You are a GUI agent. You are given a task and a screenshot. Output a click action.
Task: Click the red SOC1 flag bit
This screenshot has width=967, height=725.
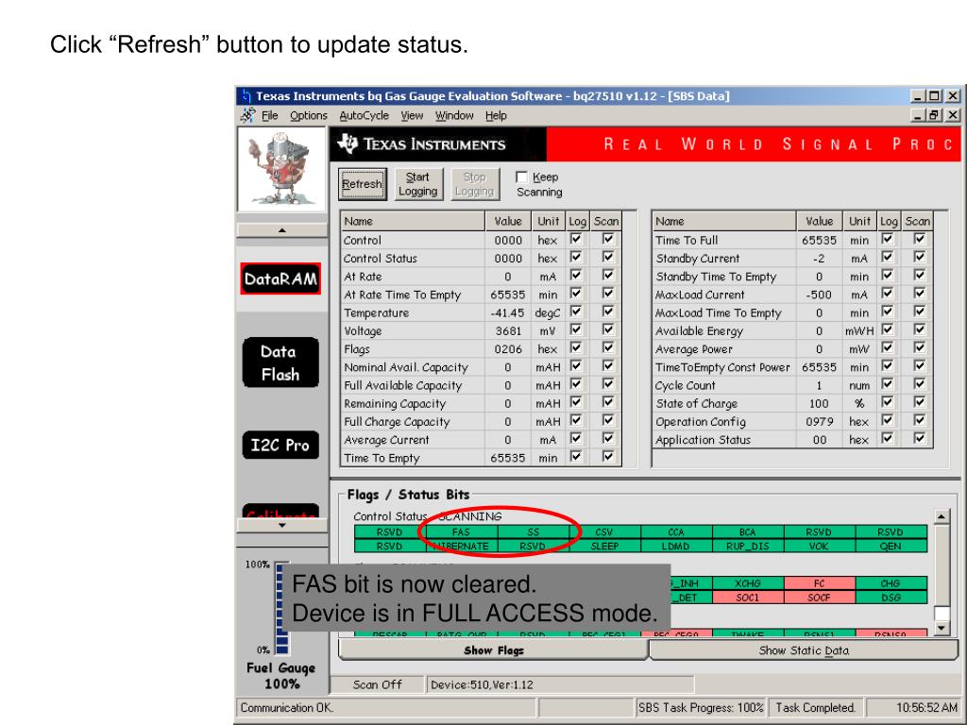coord(748,598)
